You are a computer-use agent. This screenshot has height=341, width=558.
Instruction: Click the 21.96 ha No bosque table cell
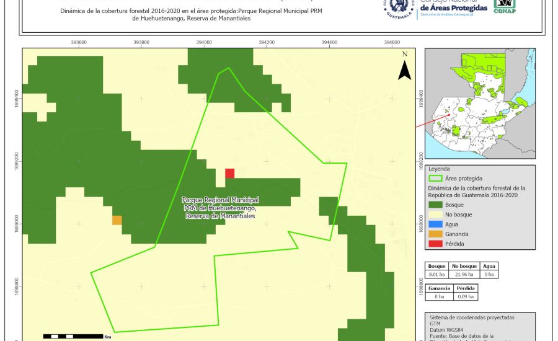coord(462,274)
